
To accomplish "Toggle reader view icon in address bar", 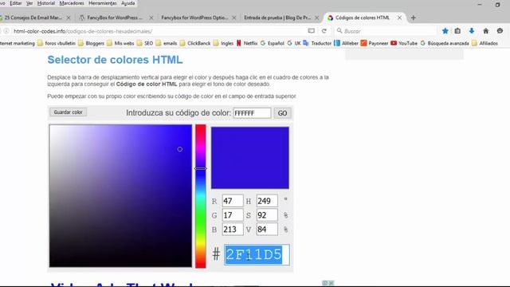I will (312, 31).
